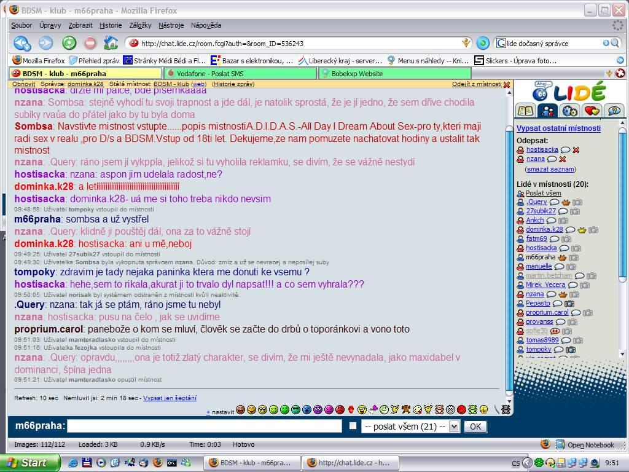
Task: Open the Úpravy menu
Action: coord(50,25)
